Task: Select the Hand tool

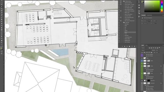Action: (2, 40)
